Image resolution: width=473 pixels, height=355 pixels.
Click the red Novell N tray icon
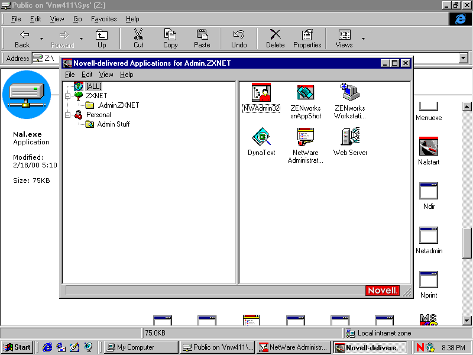click(420, 347)
